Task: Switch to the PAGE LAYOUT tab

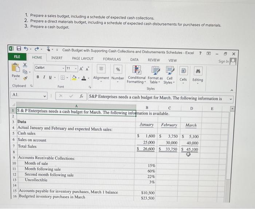Action: [83, 59]
